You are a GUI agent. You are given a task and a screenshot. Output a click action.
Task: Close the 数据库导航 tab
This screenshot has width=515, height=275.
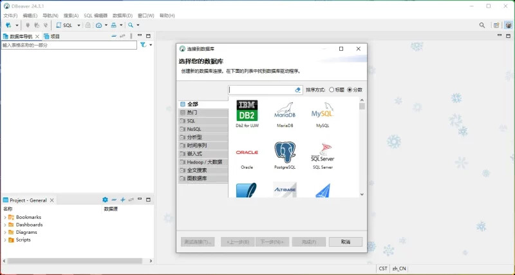coord(37,36)
